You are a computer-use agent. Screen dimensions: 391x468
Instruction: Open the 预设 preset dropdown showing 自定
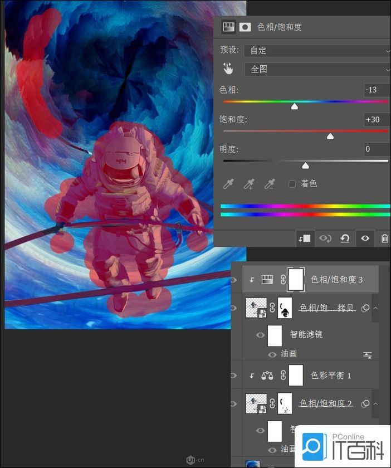(x=317, y=51)
